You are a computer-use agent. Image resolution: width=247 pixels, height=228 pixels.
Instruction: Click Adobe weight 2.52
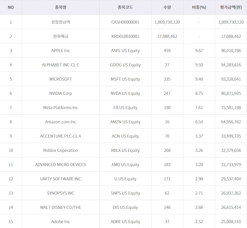coord(199,222)
